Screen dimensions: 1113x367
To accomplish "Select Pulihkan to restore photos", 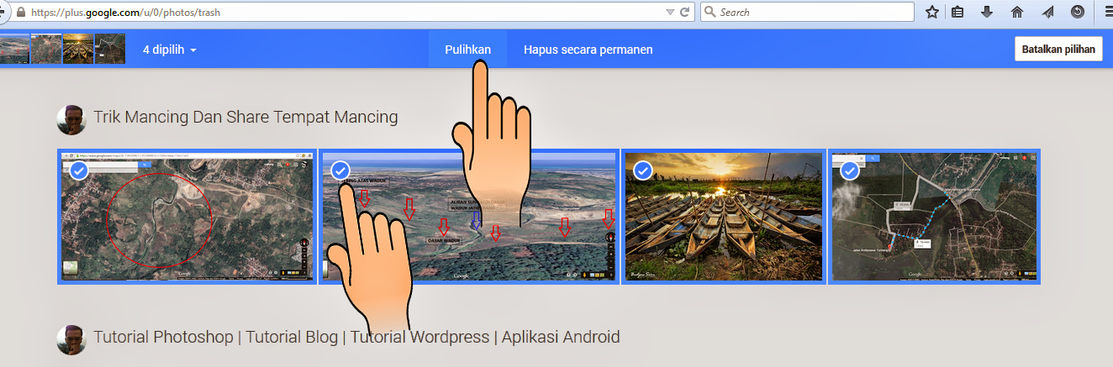I will [x=468, y=50].
